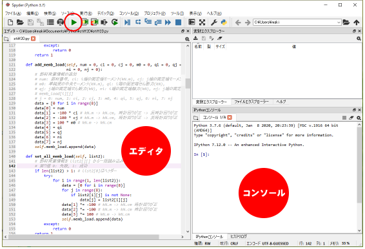Open the ファイル menu
This screenshot has height=249, width=365.
[13, 14]
